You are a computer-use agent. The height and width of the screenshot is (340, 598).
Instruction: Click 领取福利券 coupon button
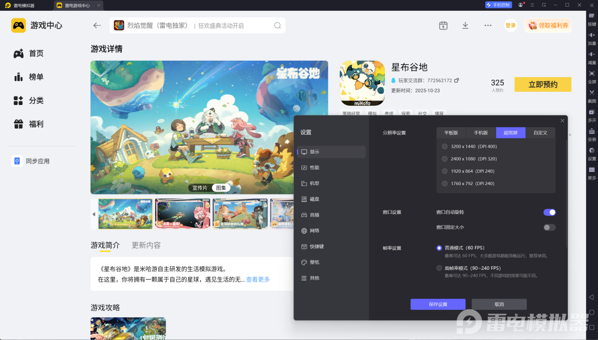click(548, 25)
